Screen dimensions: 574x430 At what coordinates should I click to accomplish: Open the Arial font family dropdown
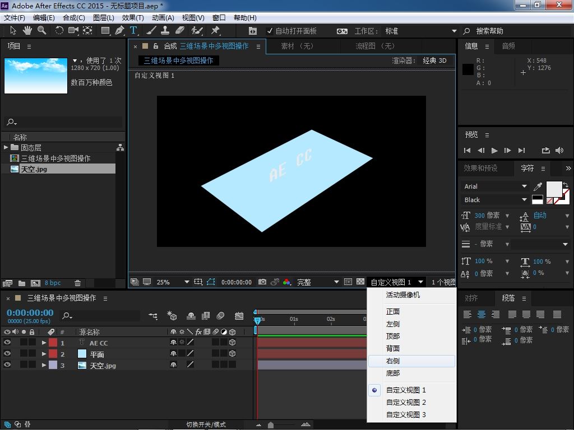[494, 186]
